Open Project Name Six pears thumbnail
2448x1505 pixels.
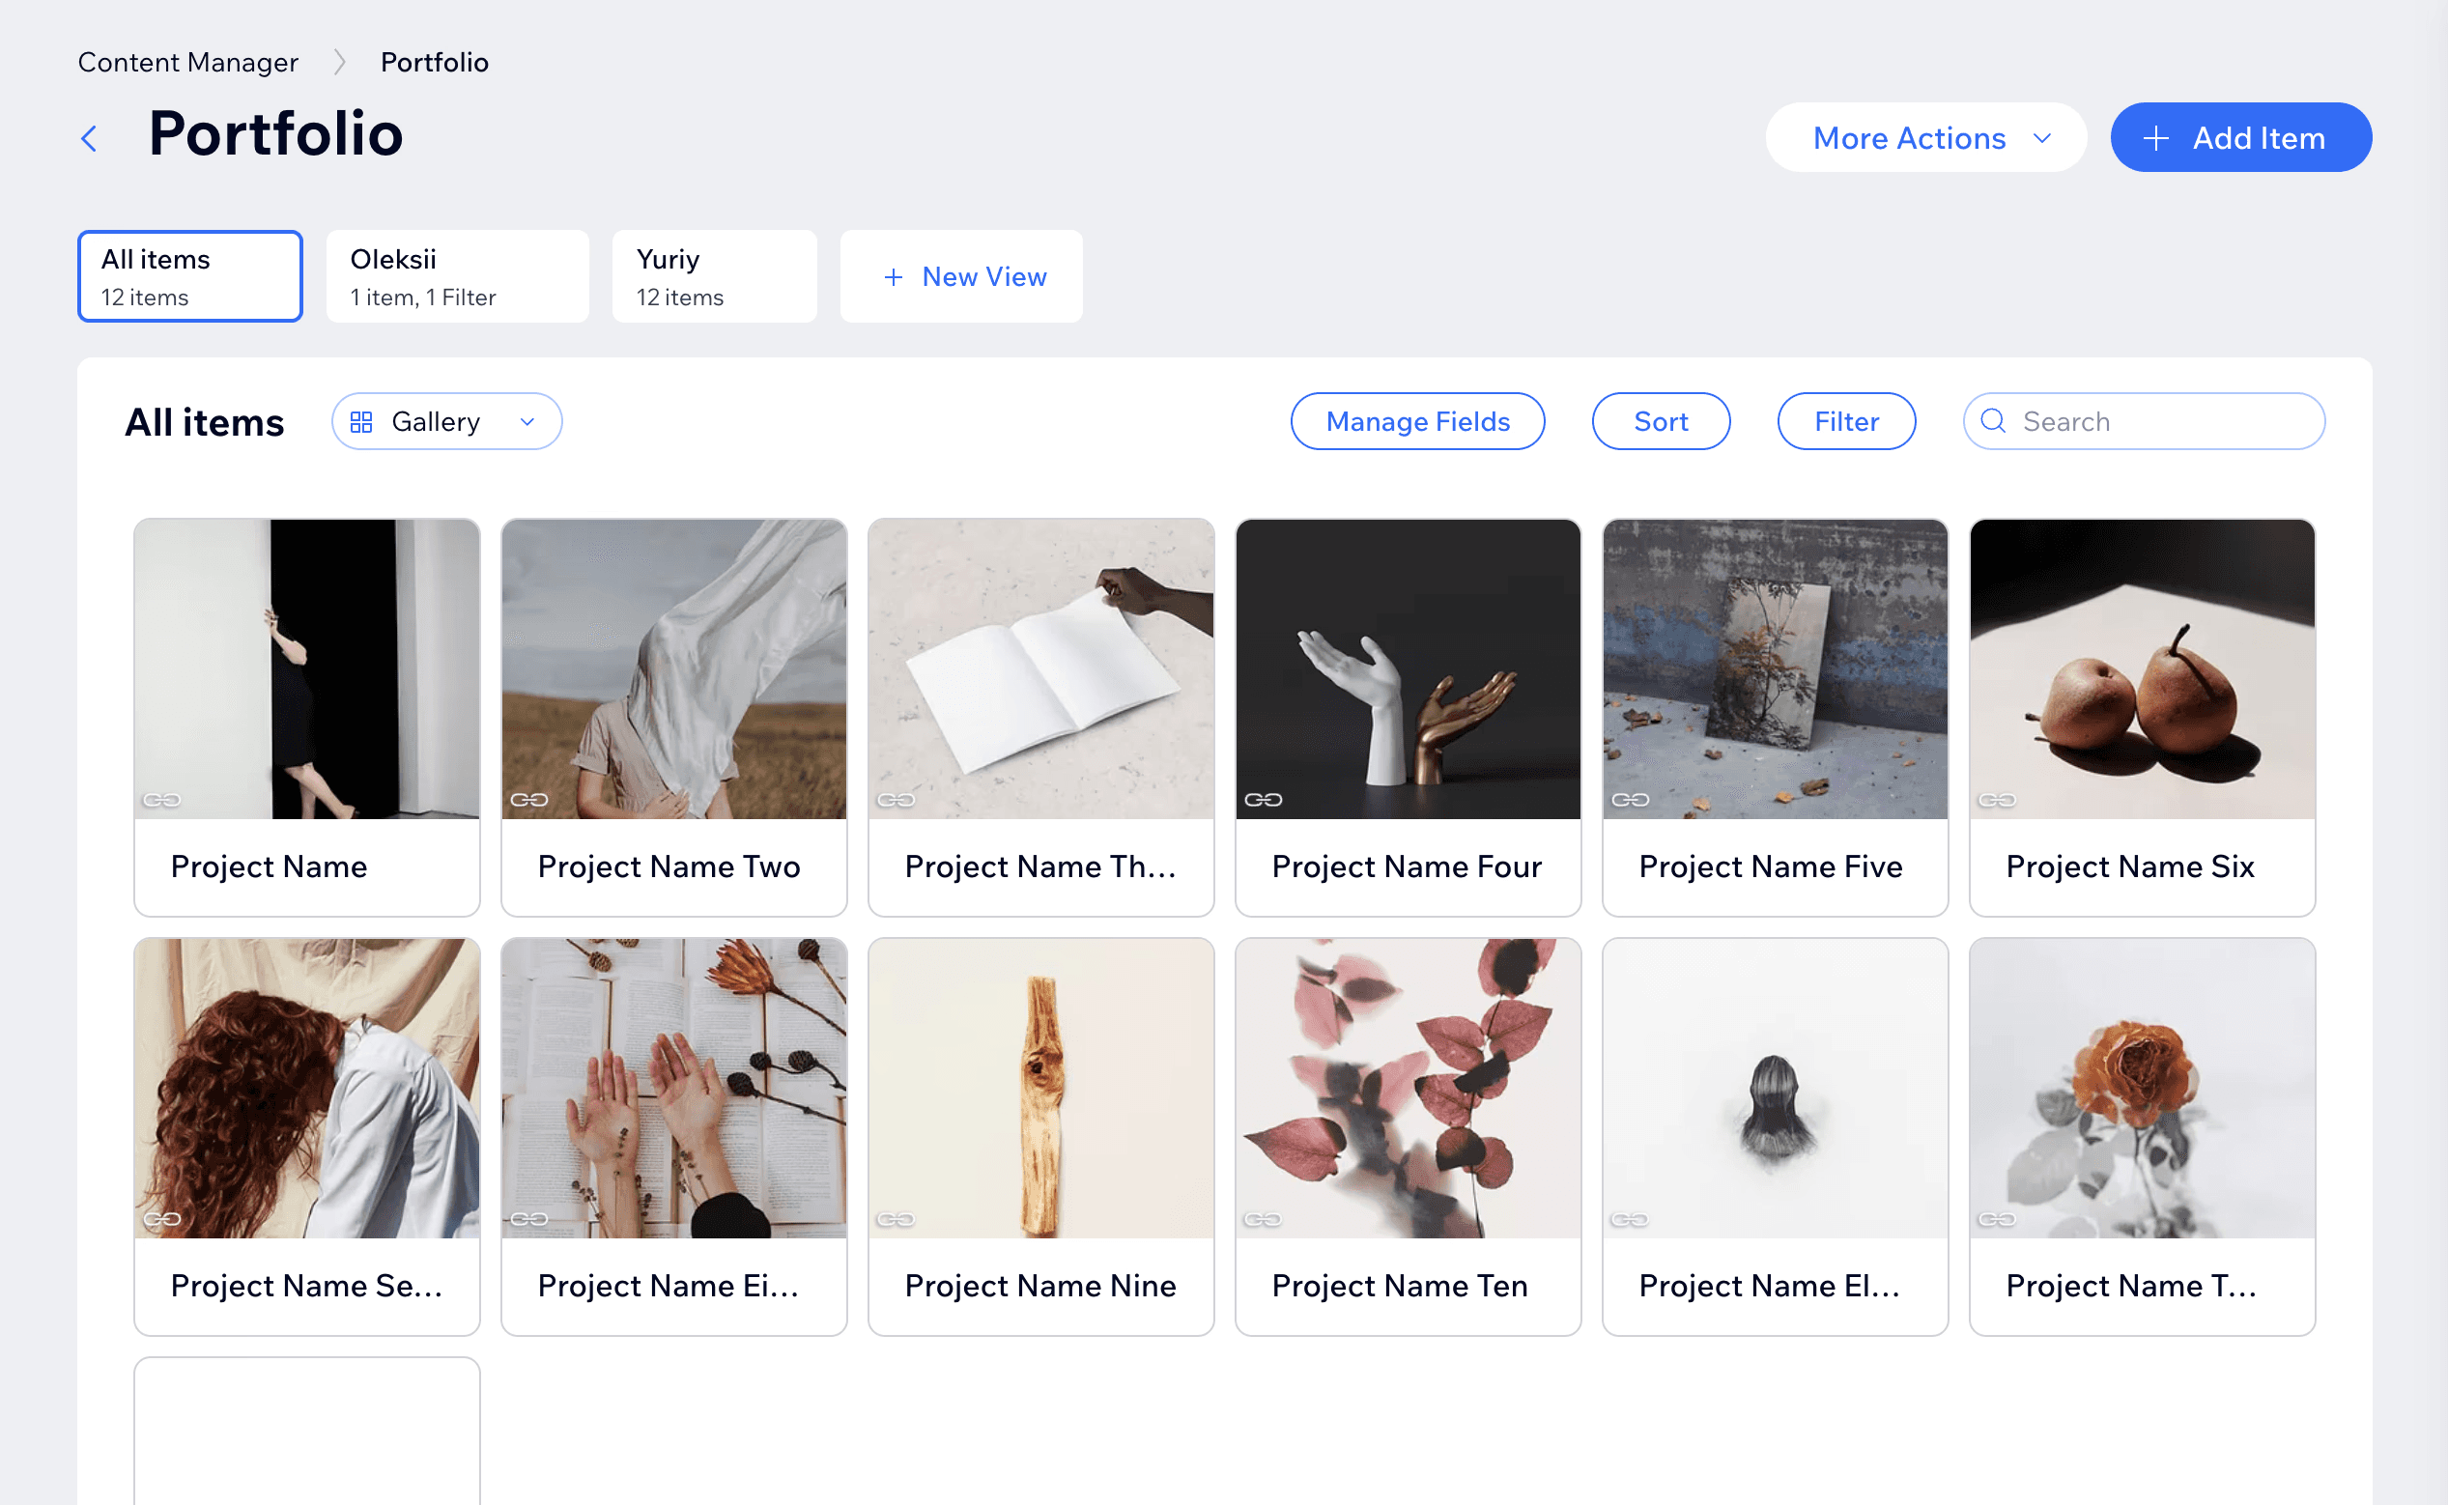(2142, 668)
